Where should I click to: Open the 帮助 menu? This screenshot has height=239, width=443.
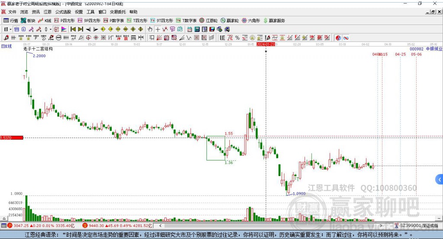click(x=133, y=12)
